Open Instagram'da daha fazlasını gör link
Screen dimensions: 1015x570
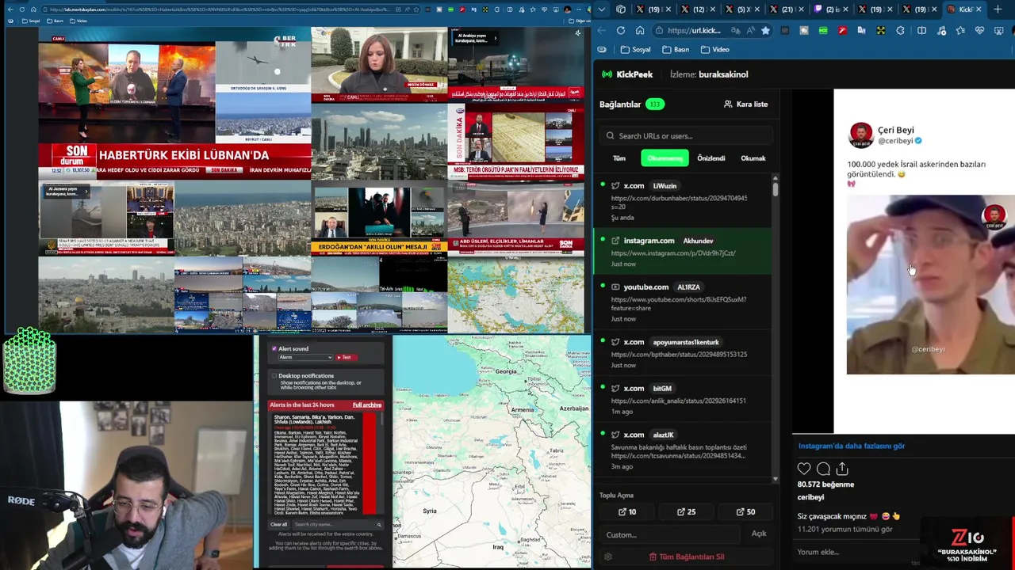click(x=851, y=446)
